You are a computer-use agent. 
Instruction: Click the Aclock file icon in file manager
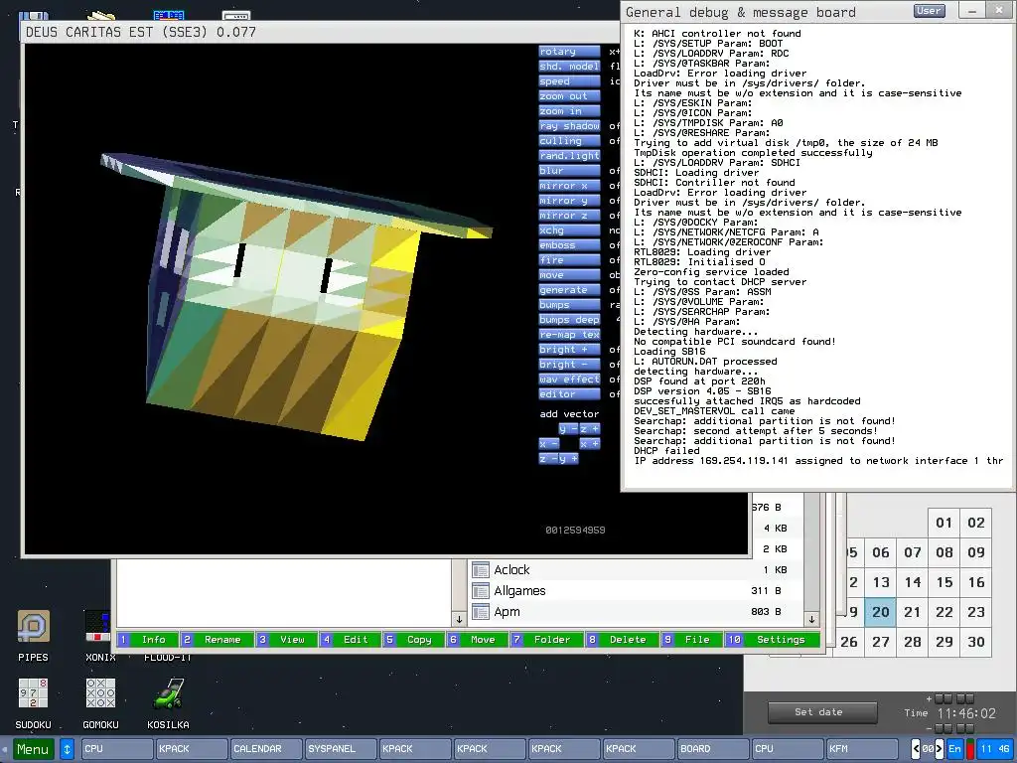click(481, 570)
